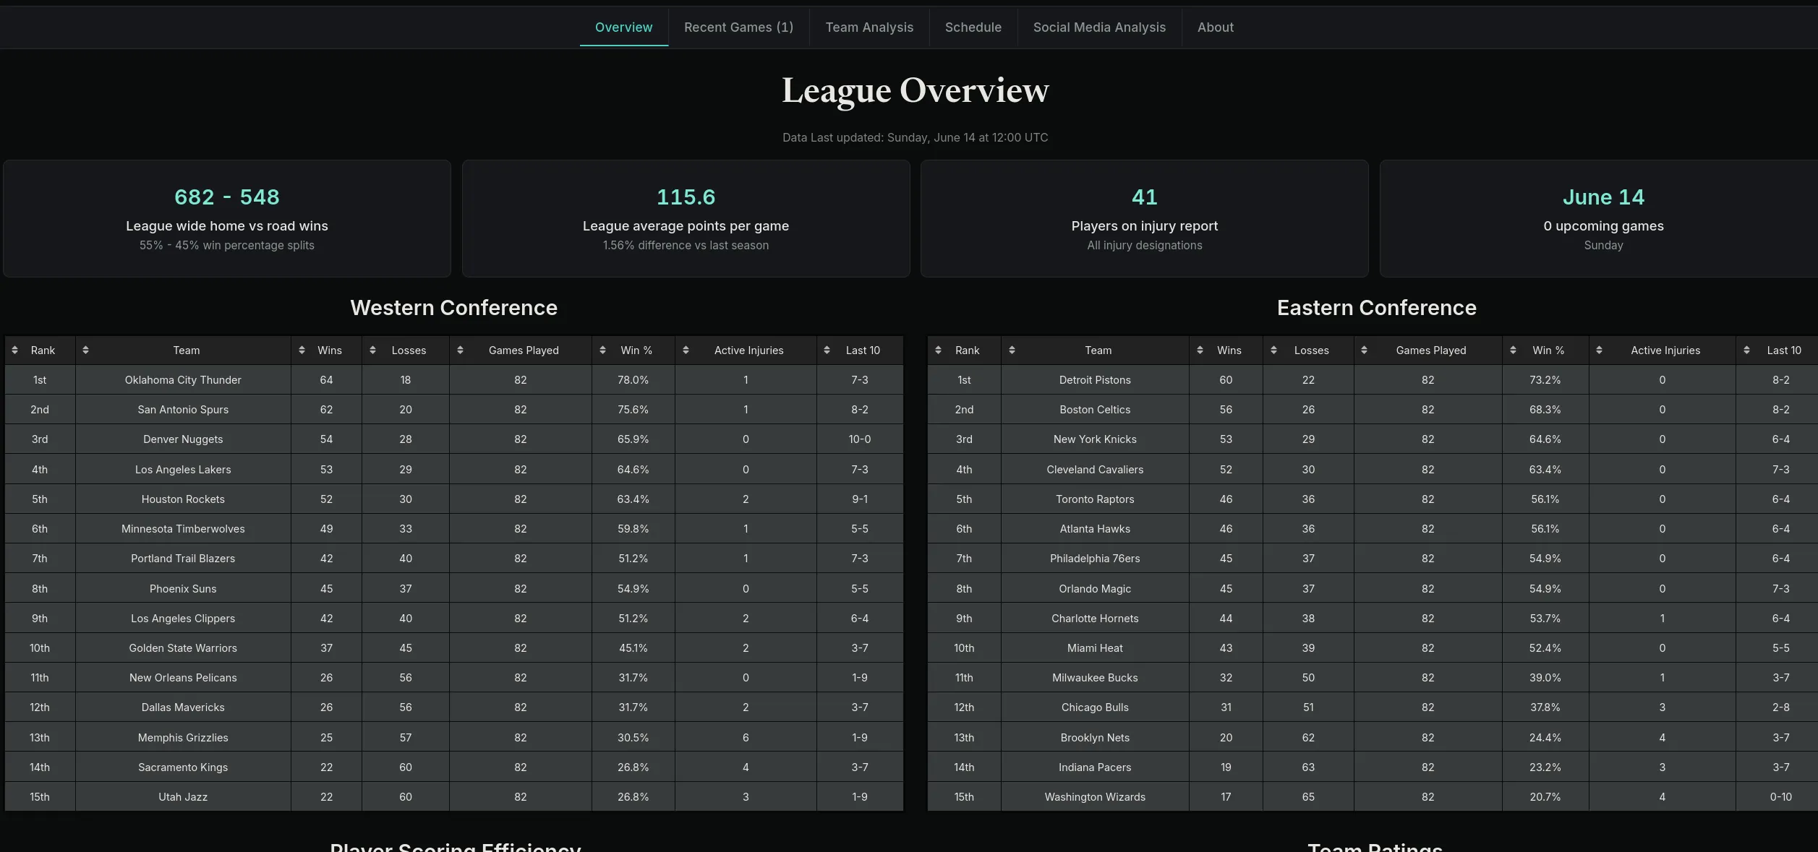This screenshot has height=852, width=1818.
Task: Click Dallas Mavericks team name
Action: 183,707
